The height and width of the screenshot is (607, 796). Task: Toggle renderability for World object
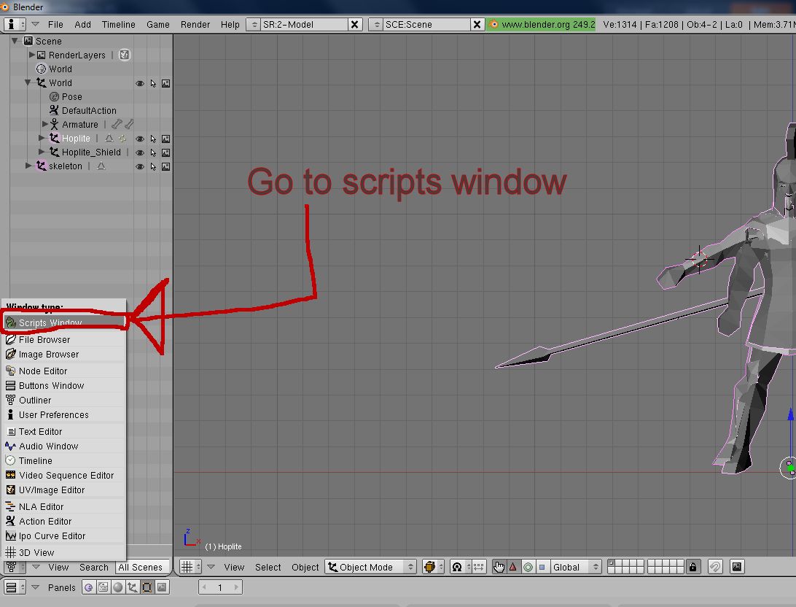coord(166,83)
